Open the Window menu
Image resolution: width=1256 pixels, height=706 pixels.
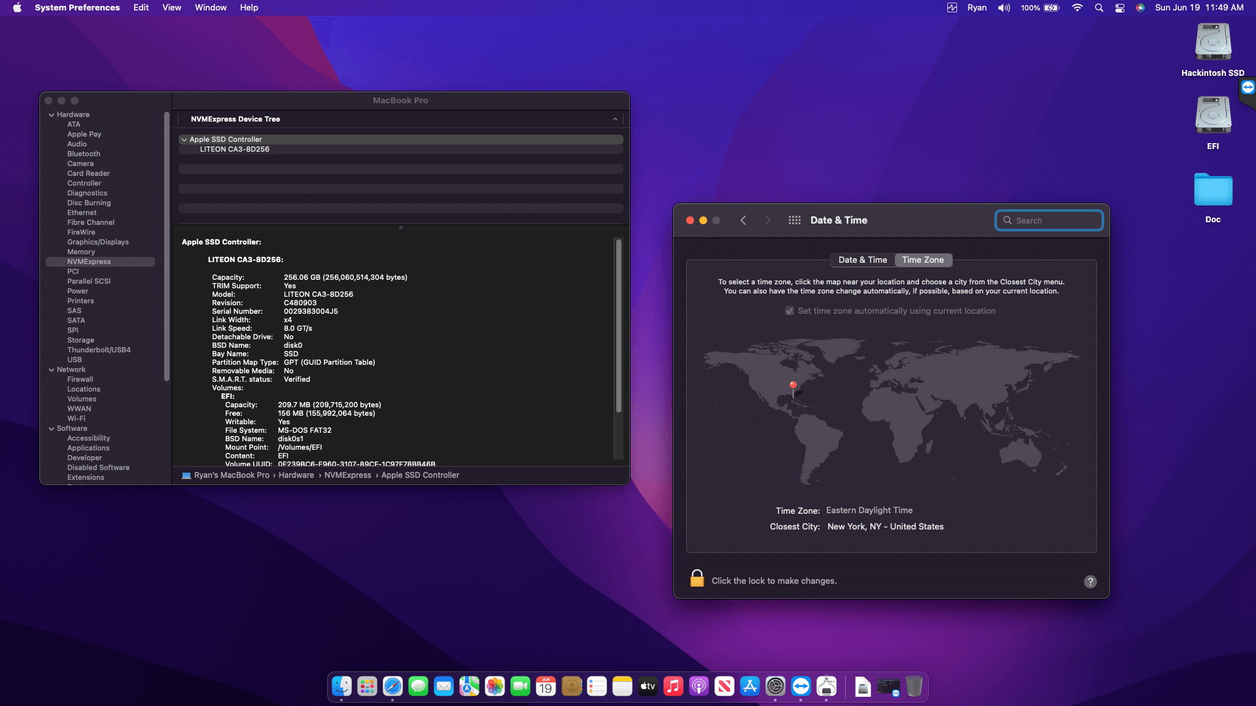pyautogui.click(x=211, y=8)
